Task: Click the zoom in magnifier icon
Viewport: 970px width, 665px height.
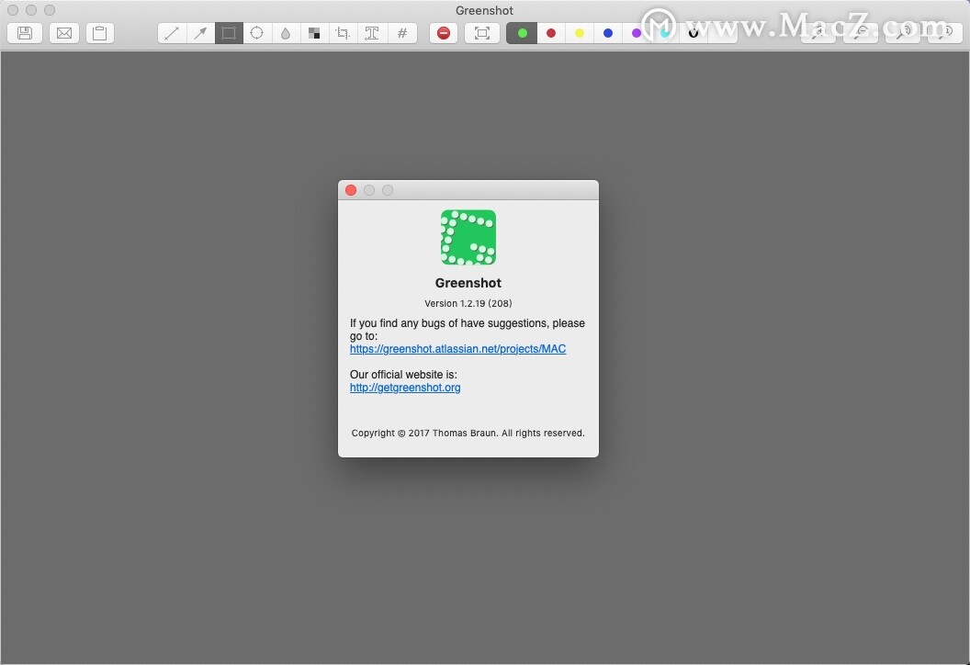Action: (818, 33)
